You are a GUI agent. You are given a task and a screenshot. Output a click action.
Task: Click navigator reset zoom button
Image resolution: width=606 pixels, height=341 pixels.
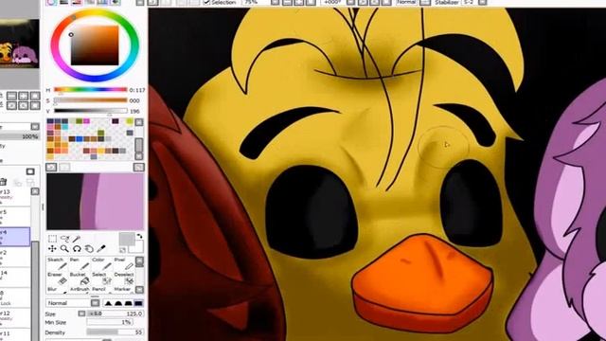coord(35,96)
